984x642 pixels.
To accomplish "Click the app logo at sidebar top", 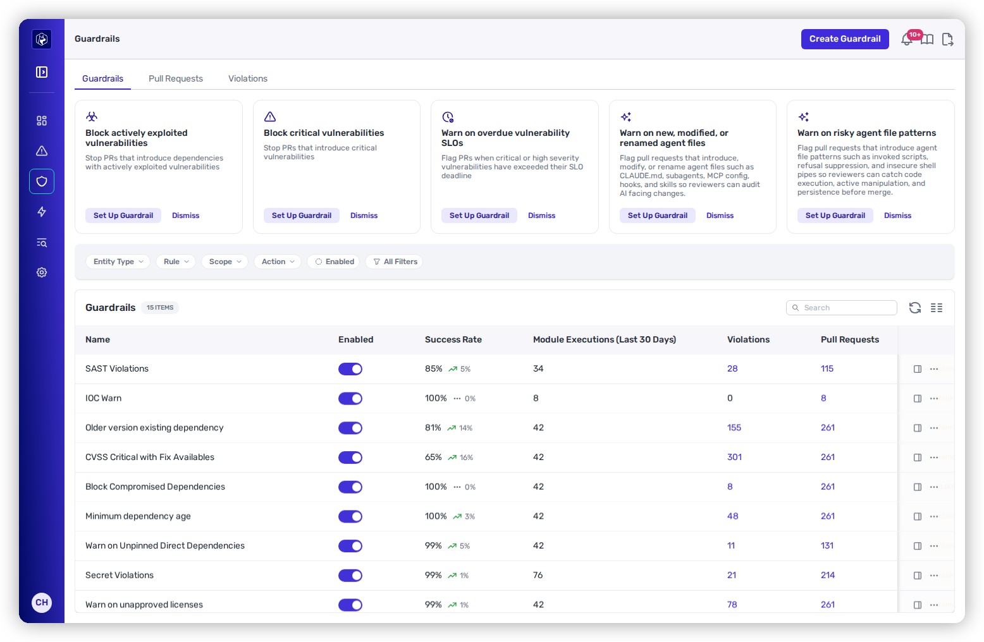I will tap(42, 39).
